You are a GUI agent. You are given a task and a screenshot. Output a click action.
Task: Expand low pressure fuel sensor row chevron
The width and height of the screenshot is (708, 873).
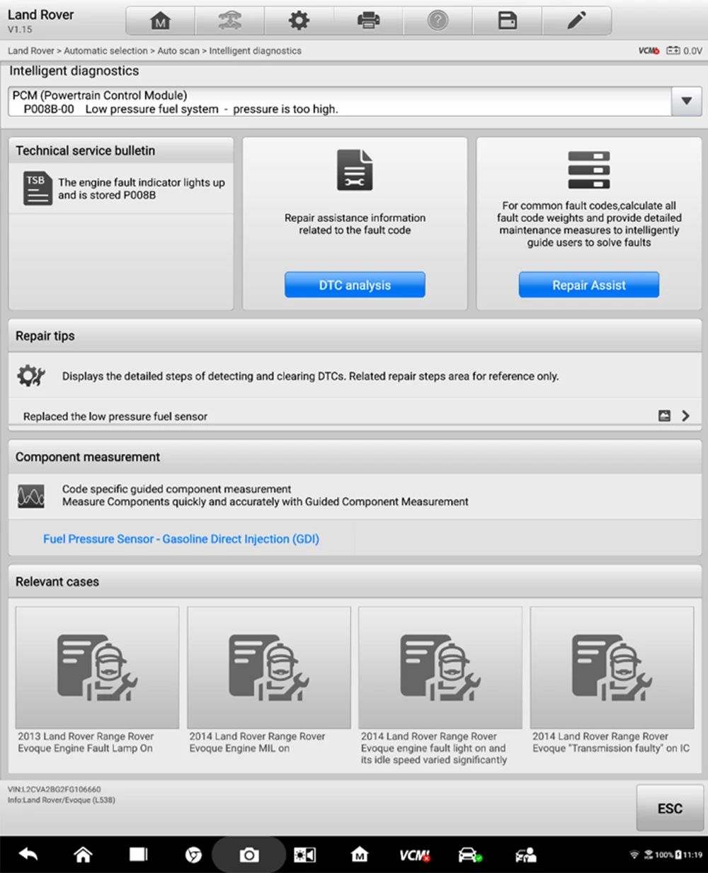click(685, 417)
